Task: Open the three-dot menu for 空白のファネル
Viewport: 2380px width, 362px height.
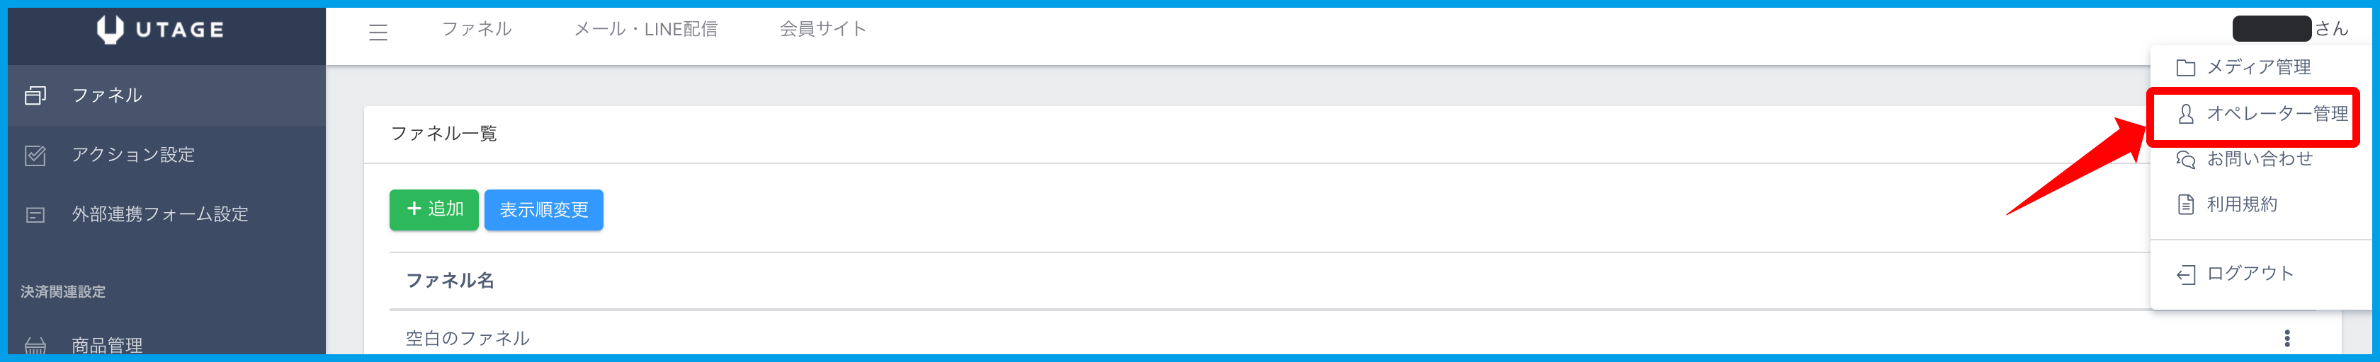Action: (2286, 338)
